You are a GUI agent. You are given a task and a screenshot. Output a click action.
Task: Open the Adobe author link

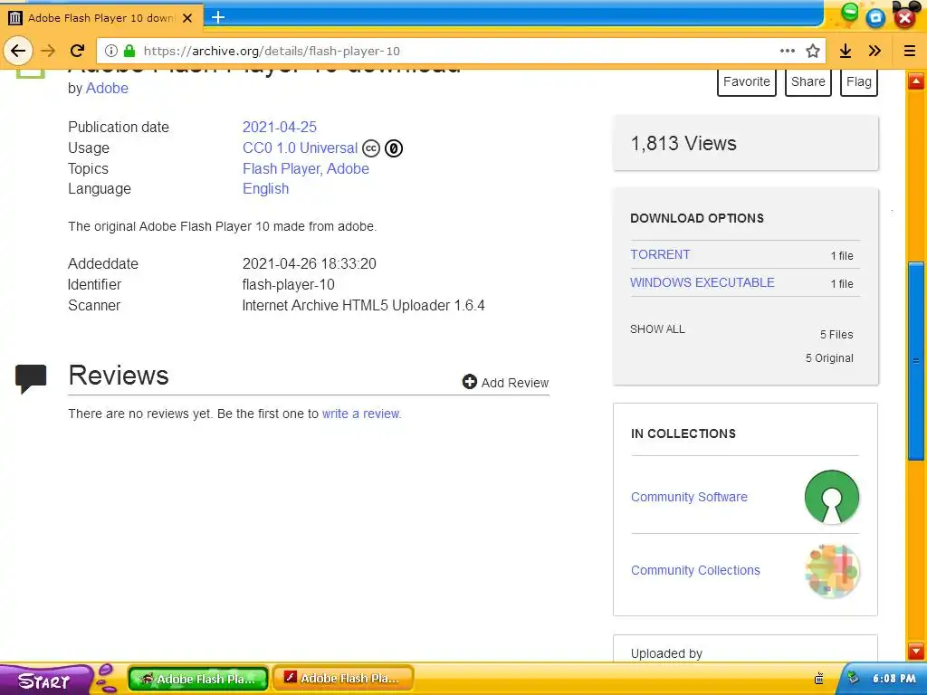click(x=107, y=88)
